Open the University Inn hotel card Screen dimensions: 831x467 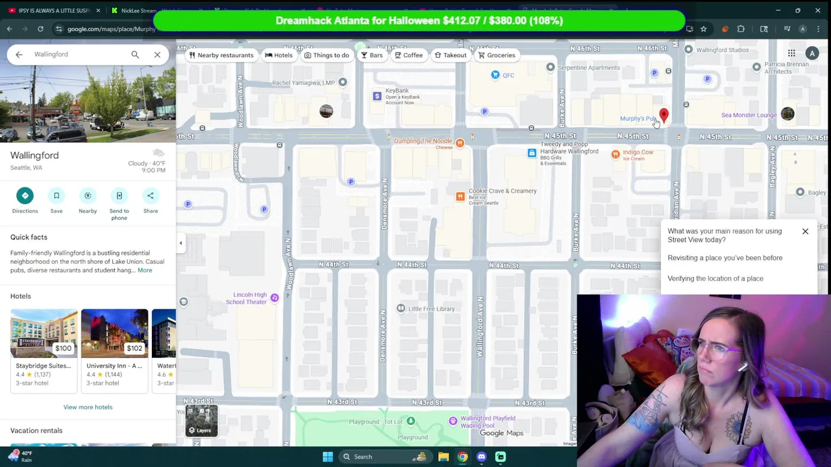click(x=114, y=350)
